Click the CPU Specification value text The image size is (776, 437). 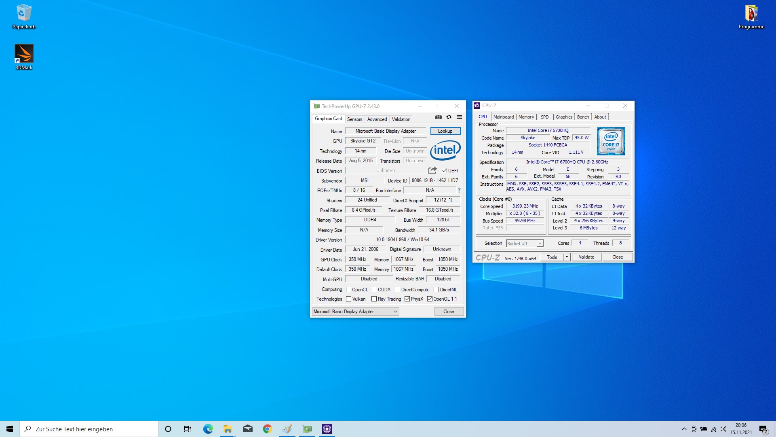pyautogui.click(x=567, y=162)
